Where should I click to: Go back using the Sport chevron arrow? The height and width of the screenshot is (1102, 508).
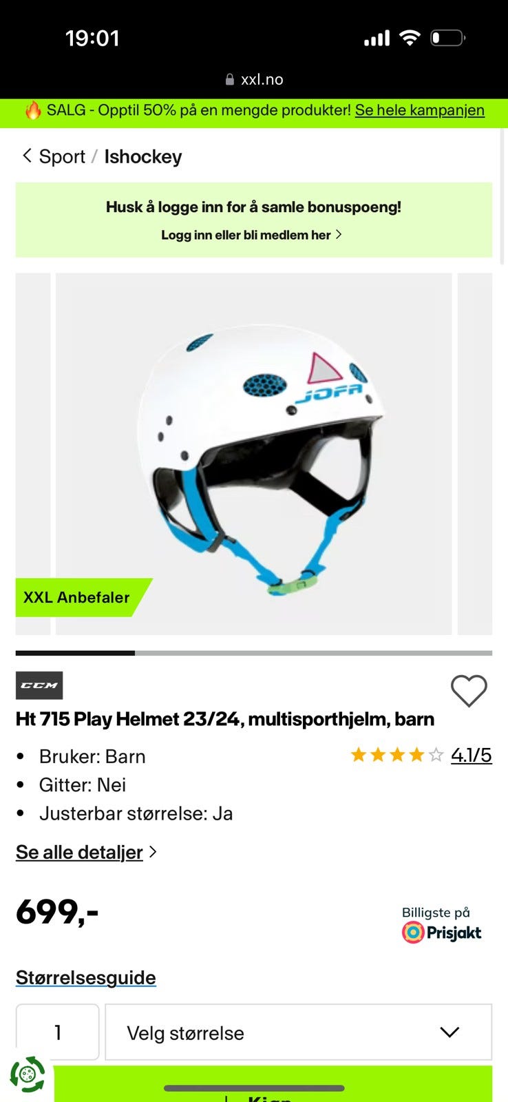click(27, 156)
